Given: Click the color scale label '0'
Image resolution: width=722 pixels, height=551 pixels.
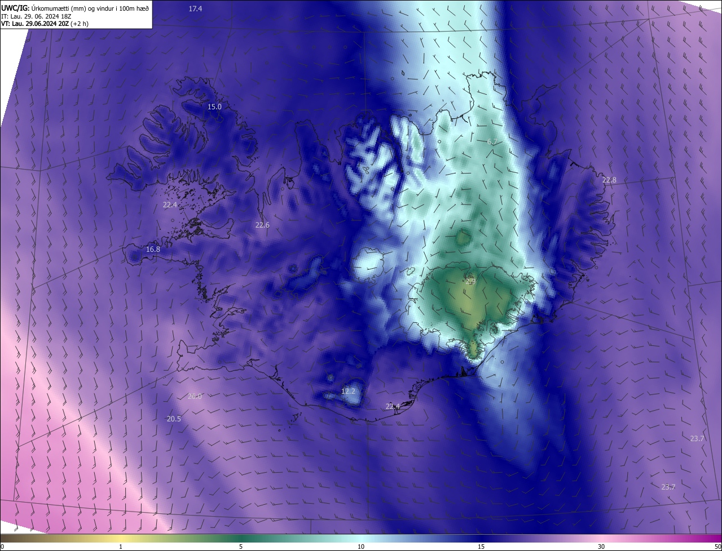Looking at the screenshot, I should click(2, 546).
